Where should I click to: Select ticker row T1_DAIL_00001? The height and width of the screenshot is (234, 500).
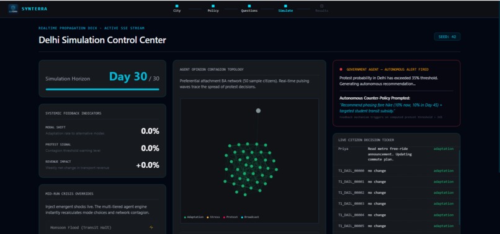tap(396, 182)
